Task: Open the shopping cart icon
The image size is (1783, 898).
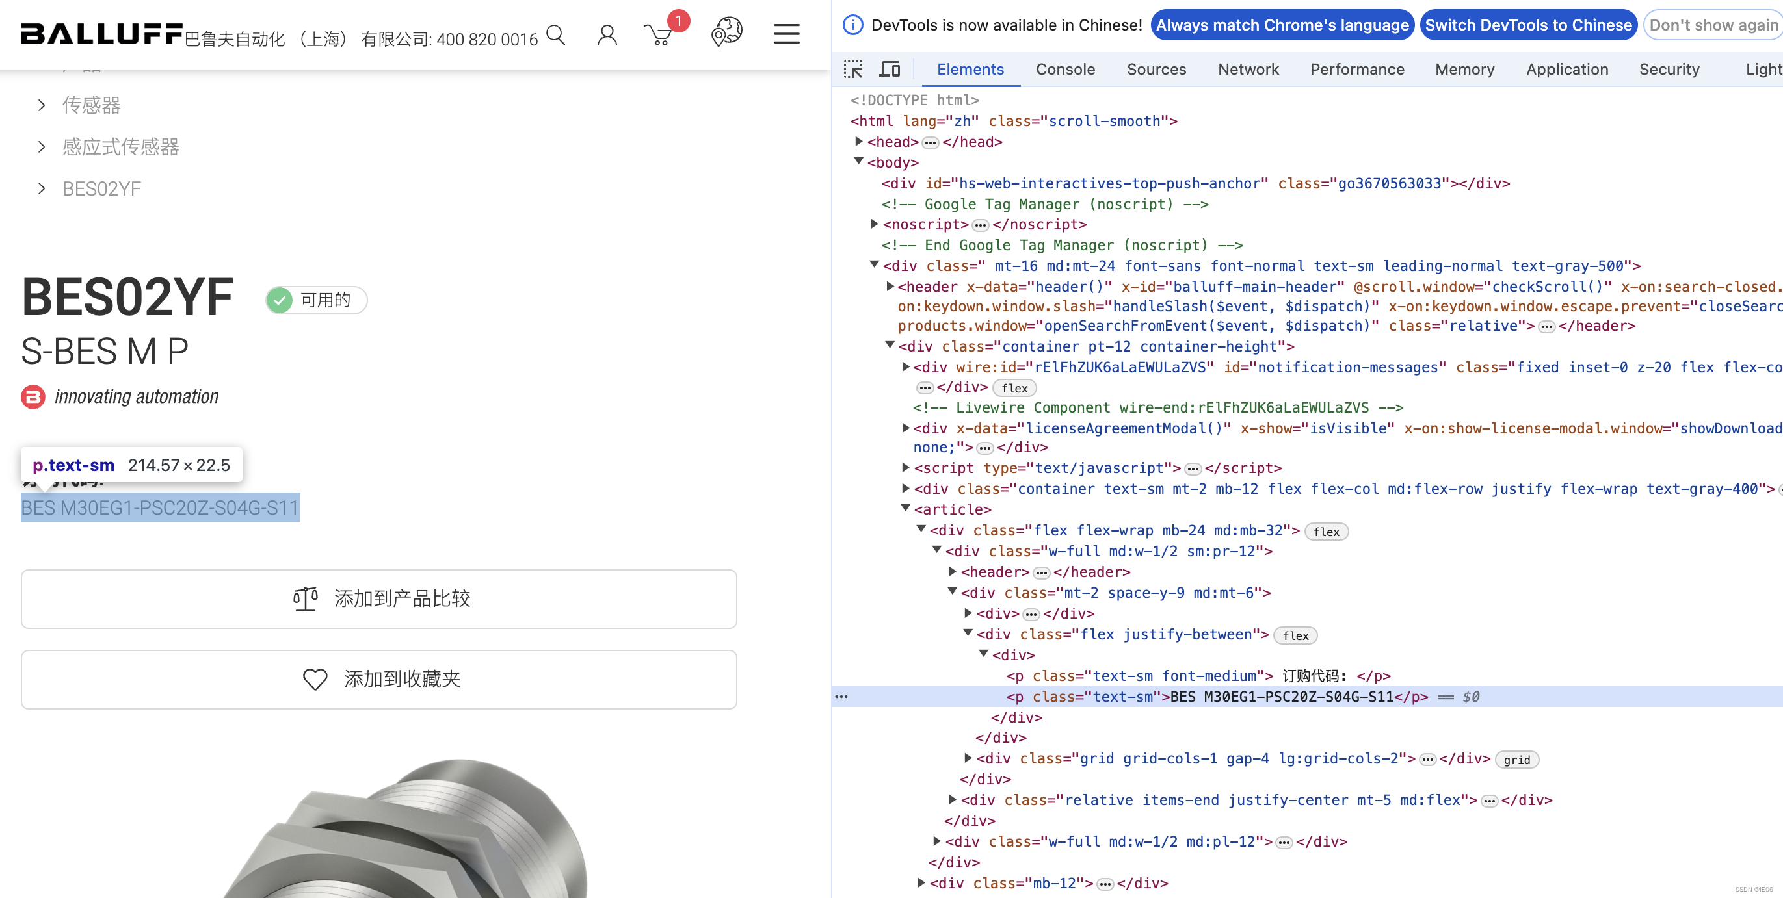Action: click(658, 34)
